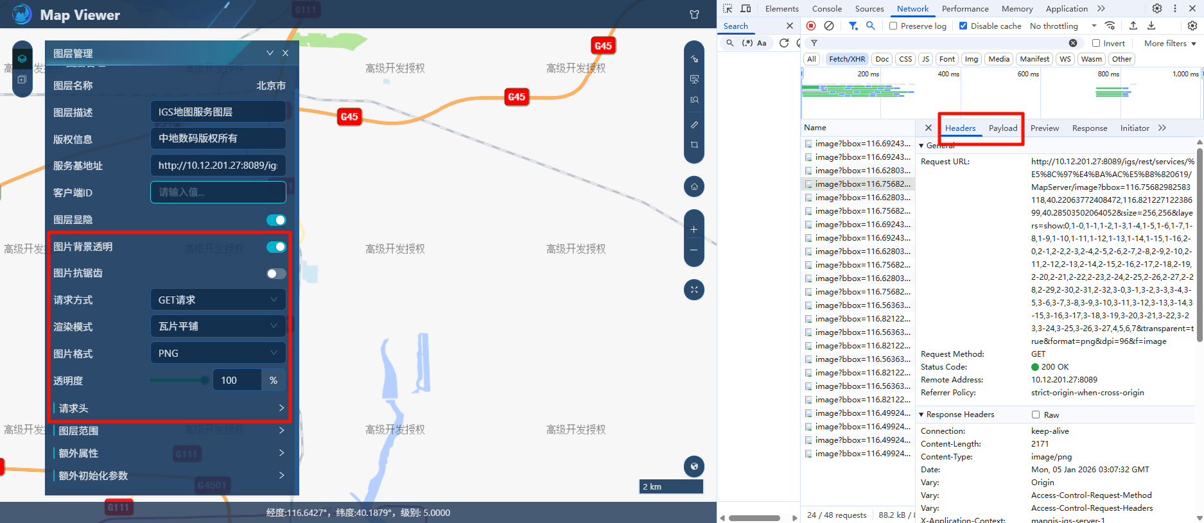The height and width of the screenshot is (523, 1204).
Task: Select the ruler measure tool on map
Action: (694, 124)
